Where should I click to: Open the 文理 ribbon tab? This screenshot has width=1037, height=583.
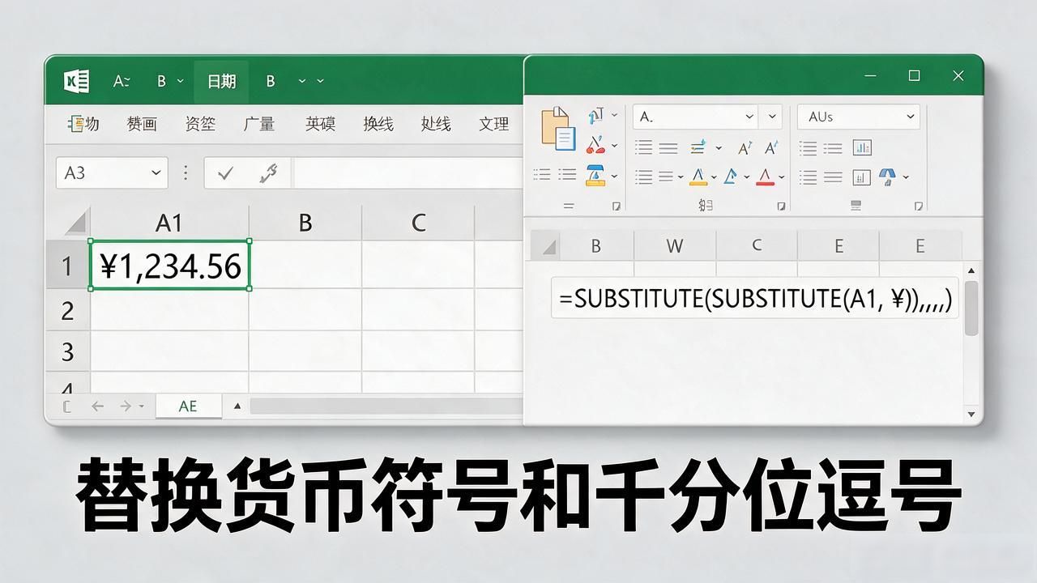tap(493, 124)
